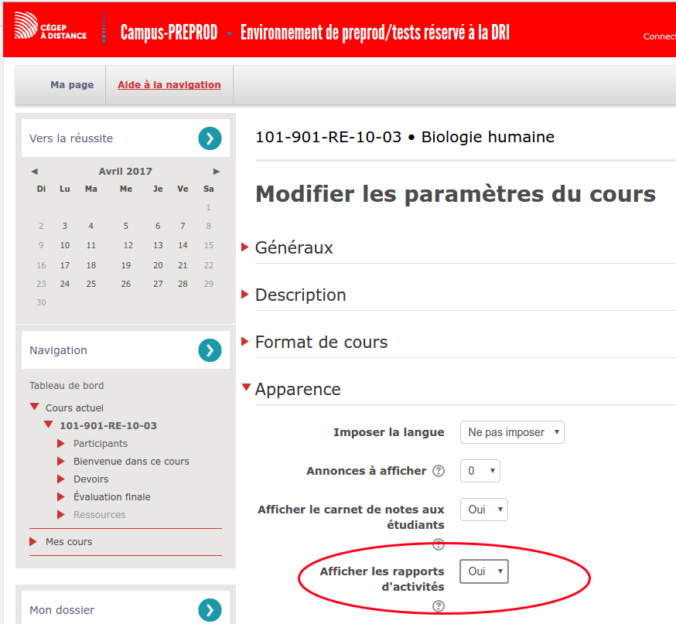Image resolution: width=676 pixels, height=624 pixels.
Task: Collapse the Vers la réussite block arrow
Action: click(210, 138)
